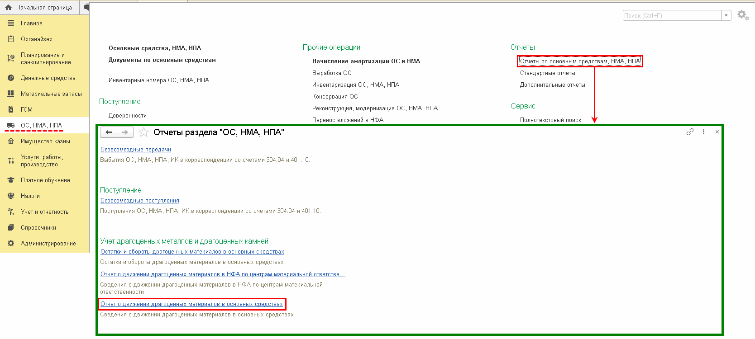Click the Учет и отчетность icon

pyautogui.click(x=11, y=212)
